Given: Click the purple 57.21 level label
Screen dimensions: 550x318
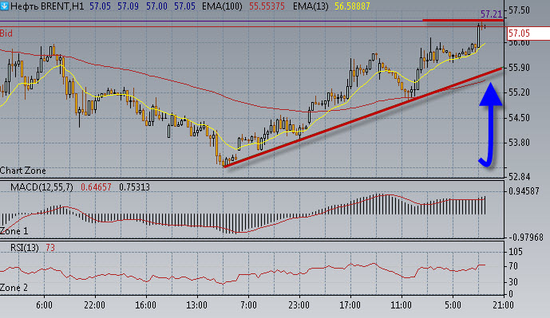Looking at the screenshot, I should pyautogui.click(x=491, y=14).
